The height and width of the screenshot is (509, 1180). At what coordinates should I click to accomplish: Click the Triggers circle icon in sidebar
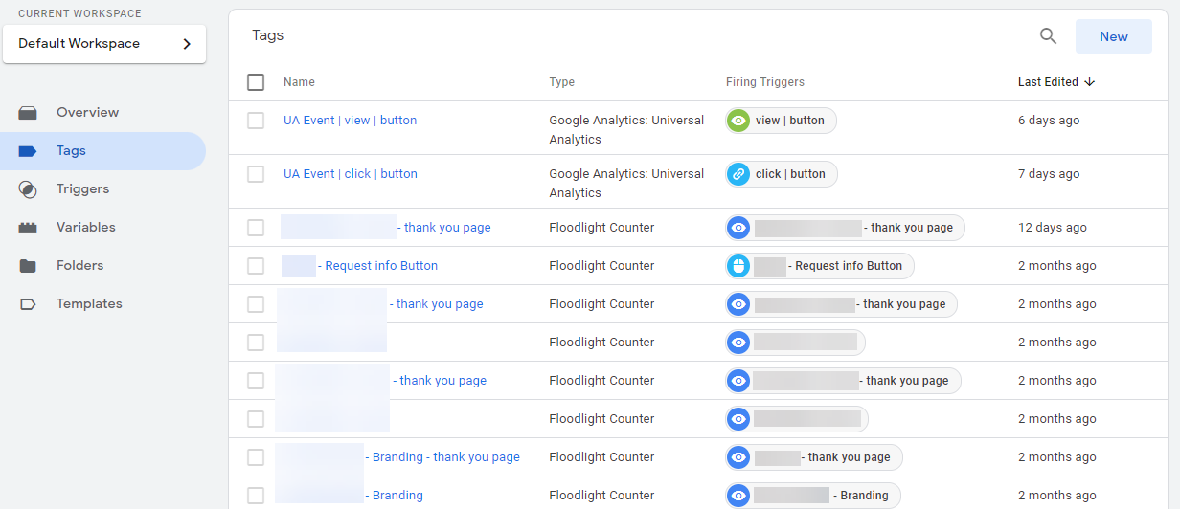click(x=28, y=189)
